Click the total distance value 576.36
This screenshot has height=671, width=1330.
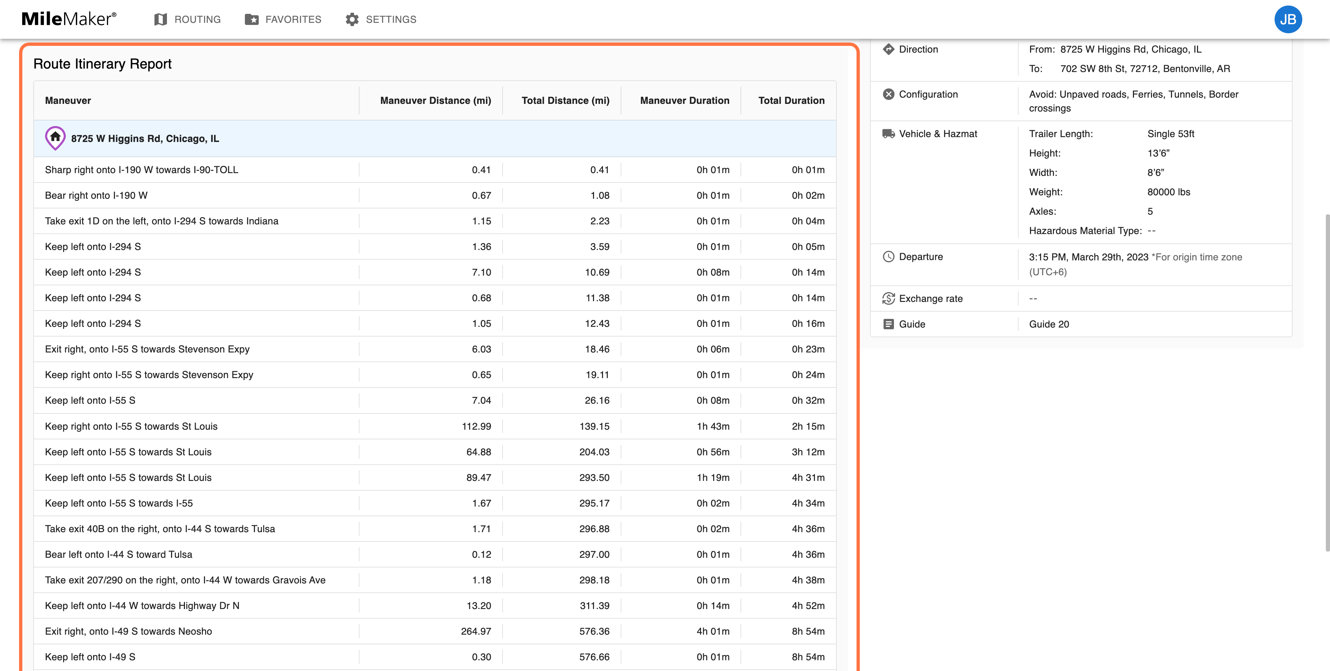coord(594,631)
